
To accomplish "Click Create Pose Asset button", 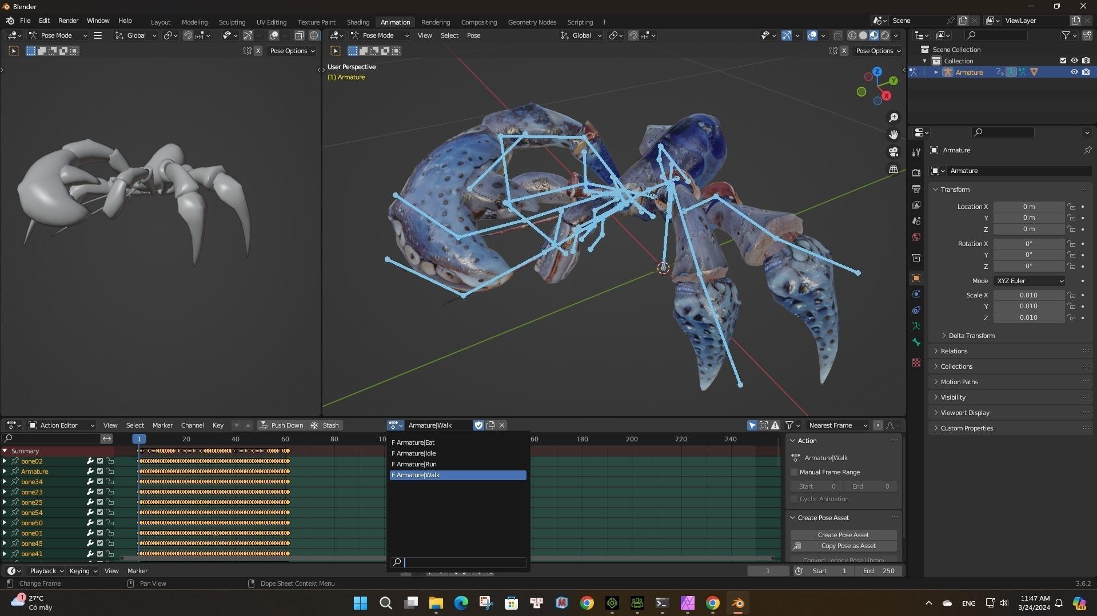I will pyautogui.click(x=843, y=535).
